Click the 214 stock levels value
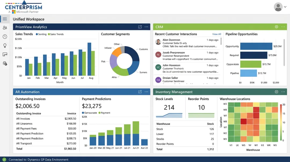The width and height of the screenshot is (290, 162). pyautogui.click(x=169, y=107)
